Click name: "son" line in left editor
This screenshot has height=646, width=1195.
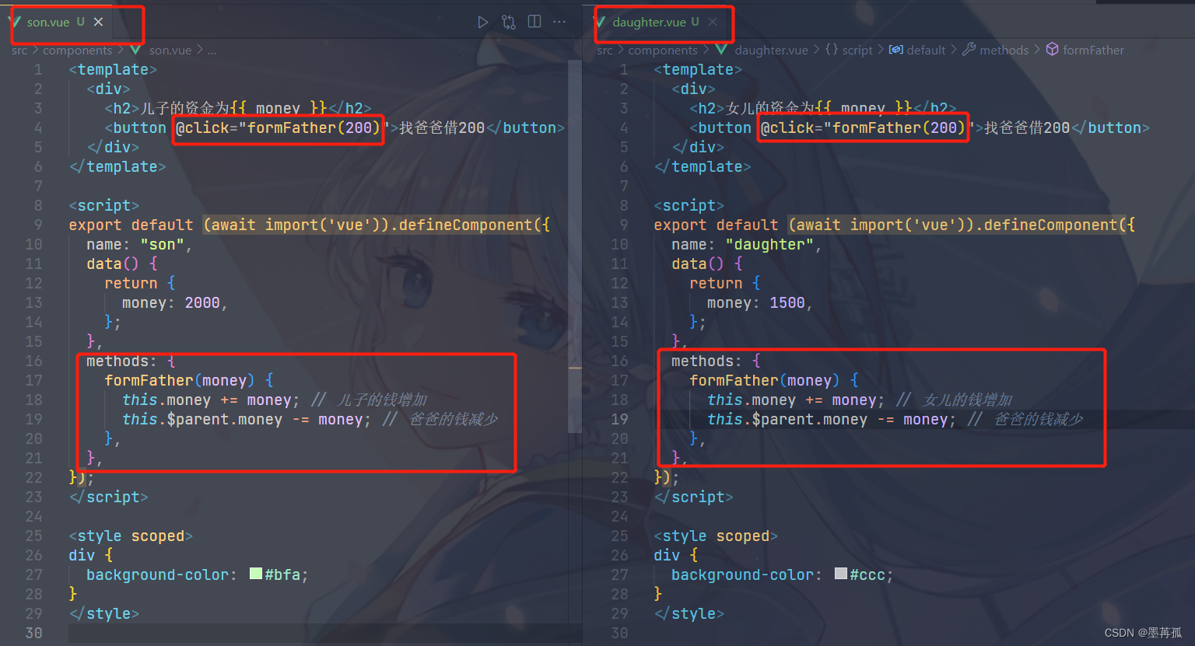pos(139,244)
